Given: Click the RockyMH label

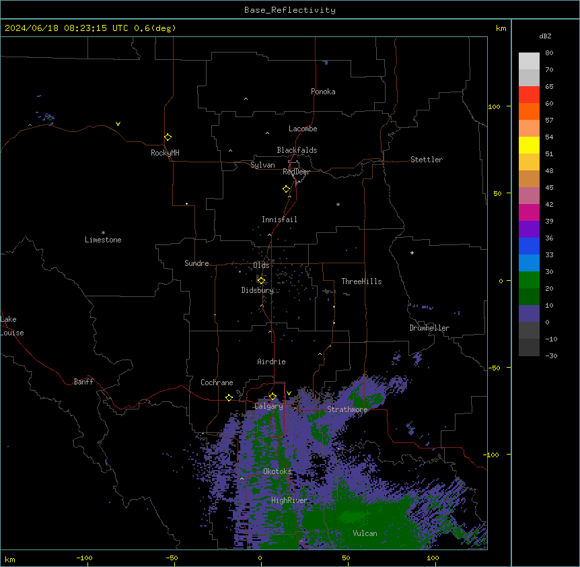Looking at the screenshot, I should pos(165,153).
